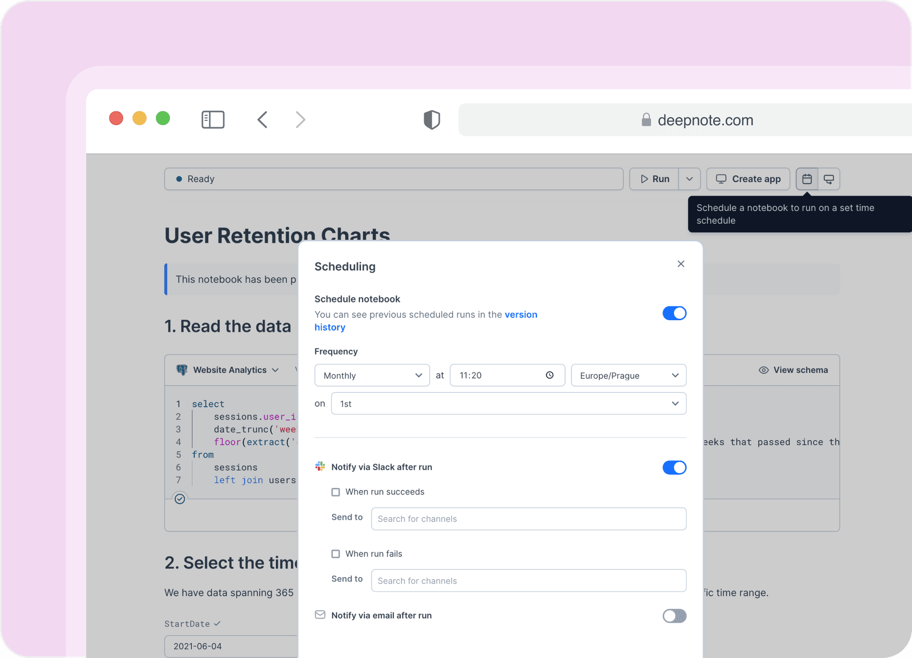The image size is (912, 658).
Task: Disable the Schedule notebook toggle
Action: click(674, 314)
